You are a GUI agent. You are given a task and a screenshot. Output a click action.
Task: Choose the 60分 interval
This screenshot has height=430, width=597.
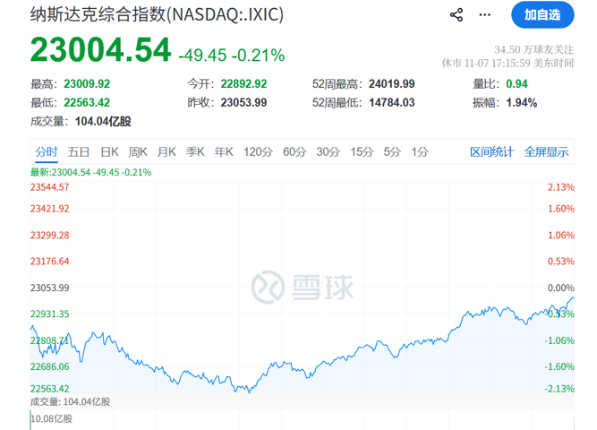coord(294,151)
